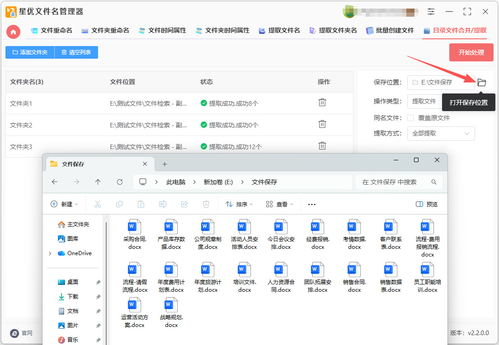Screen dimensions: 499x345
Task: Expand the 排序 sort menu
Action: coord(239,204)
